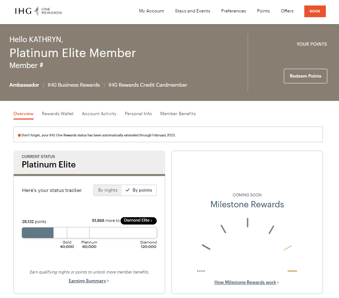Expand the Earning Summary section
This screenshot has width=339, height=298.
pyautogui.click(x=88, y=280)
